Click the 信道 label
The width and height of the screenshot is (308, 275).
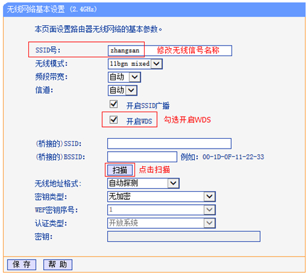44,90
